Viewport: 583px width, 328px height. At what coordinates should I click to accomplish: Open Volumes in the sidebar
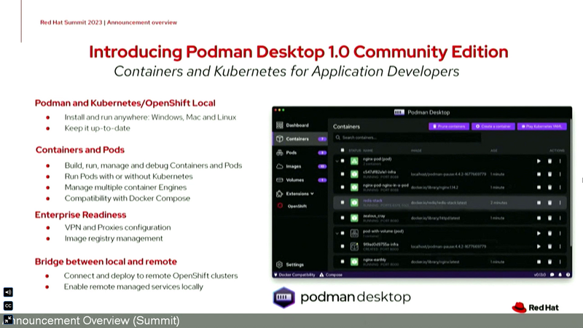click(x=300, y=180)
